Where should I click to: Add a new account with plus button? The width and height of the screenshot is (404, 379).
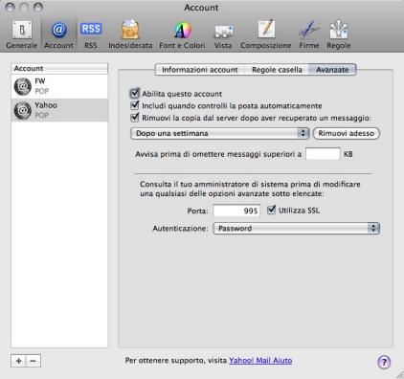(18, 361)
